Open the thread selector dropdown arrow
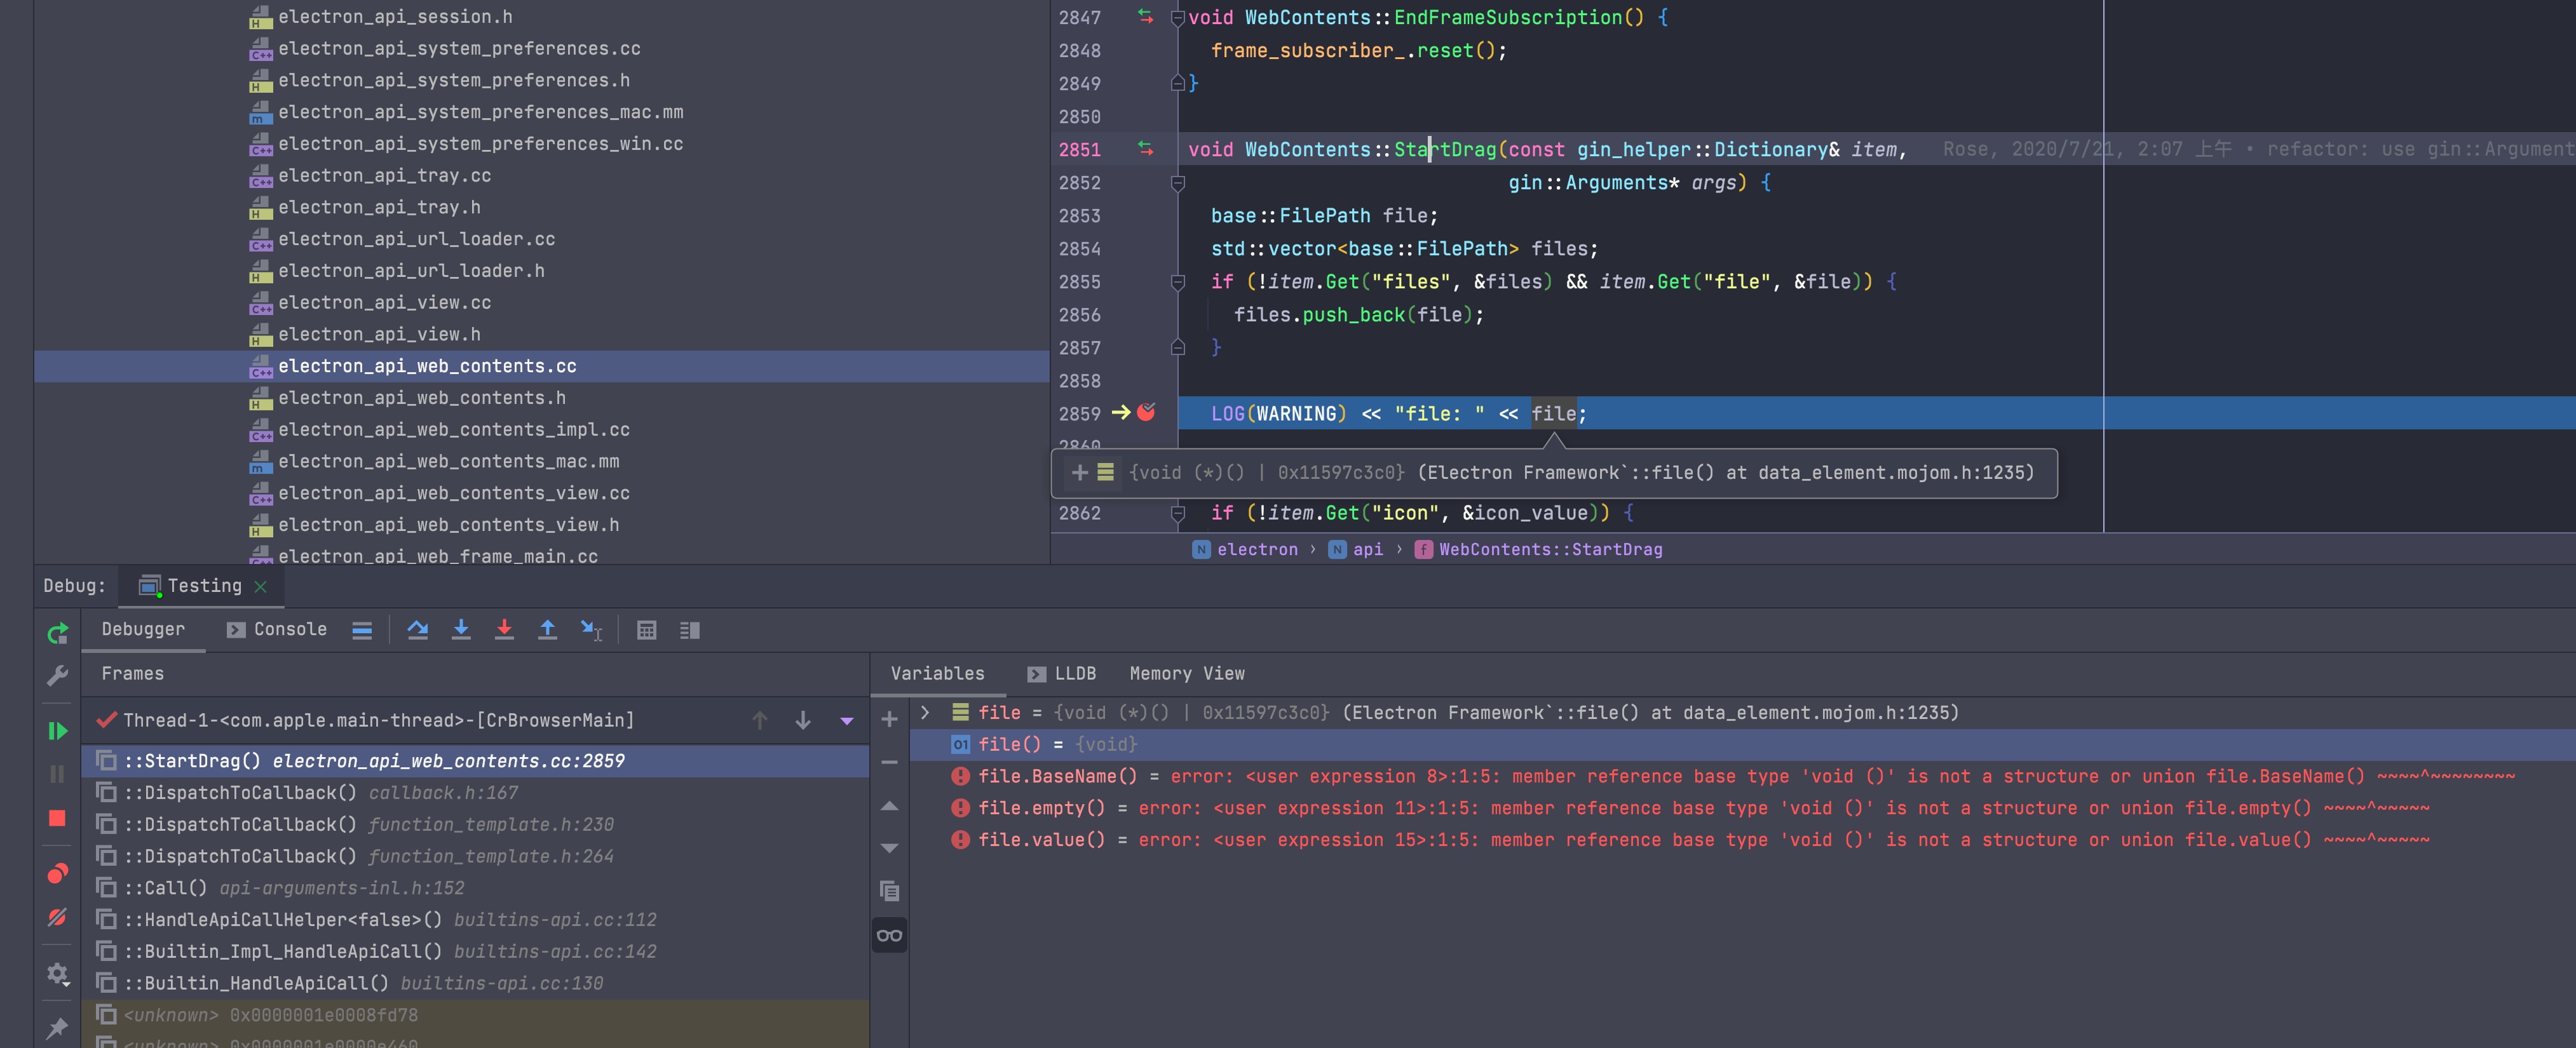This screenshot has height=1048, width=2576. tap(847, 721)
